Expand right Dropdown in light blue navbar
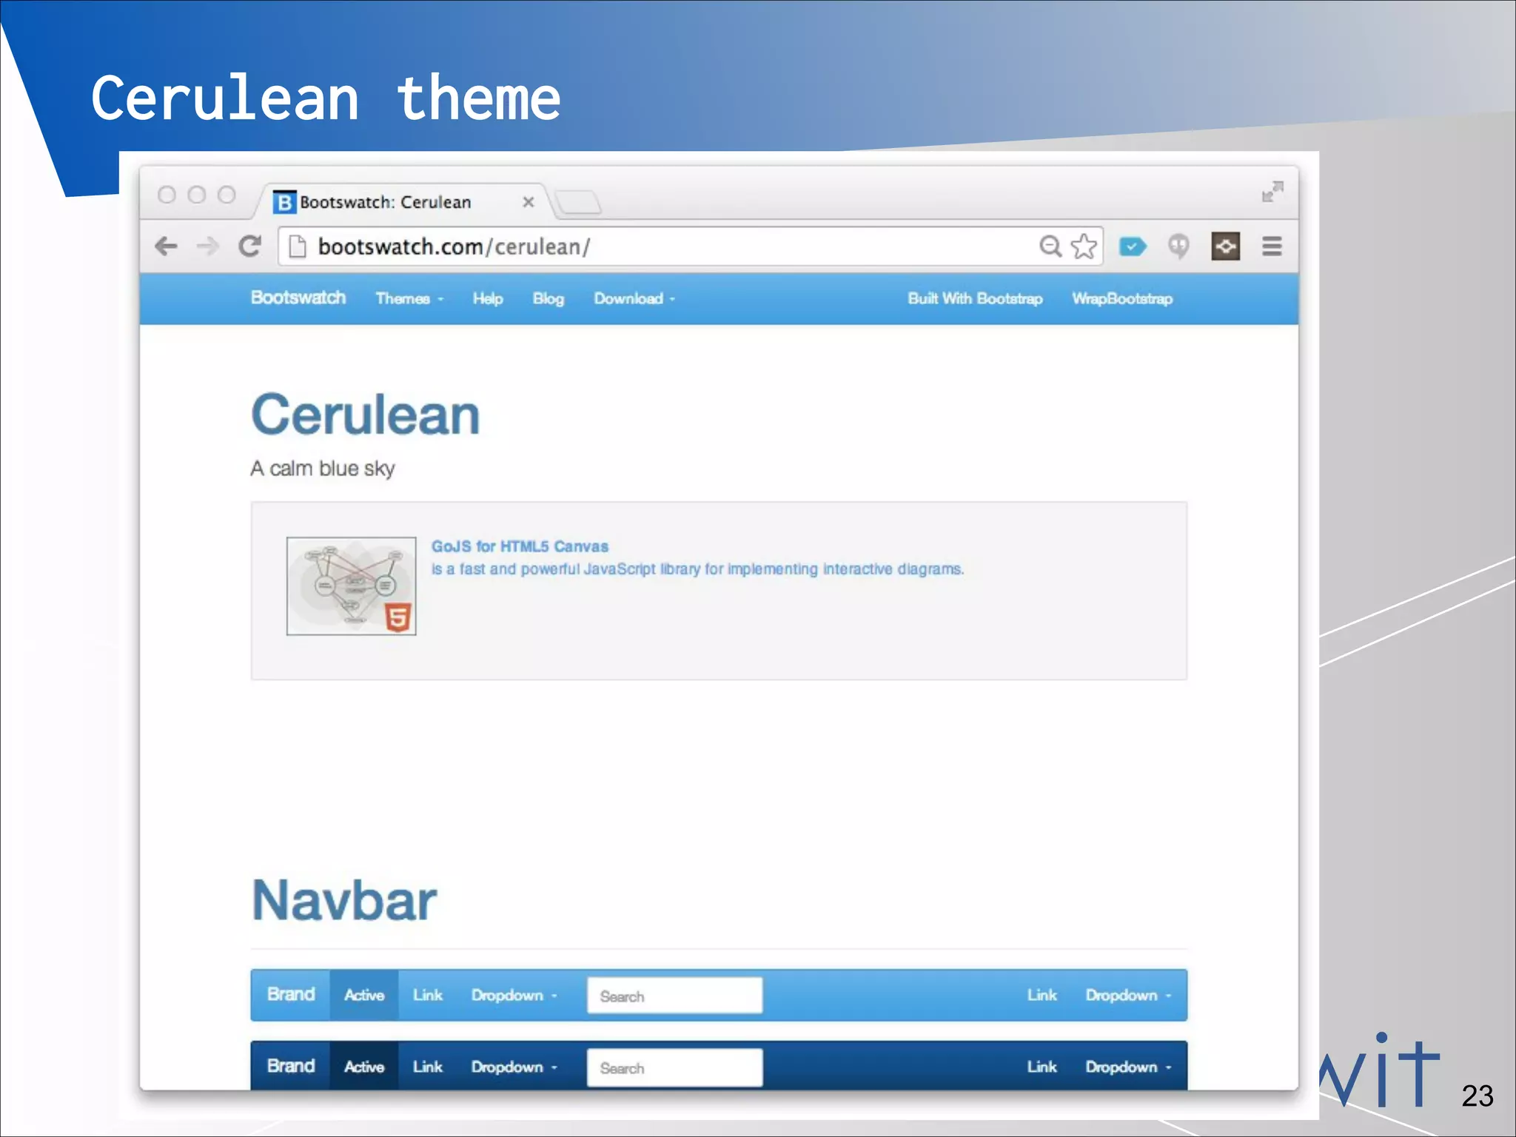The height and width of the screenshot is (1137, 1516). click(x=1129, y=995)
